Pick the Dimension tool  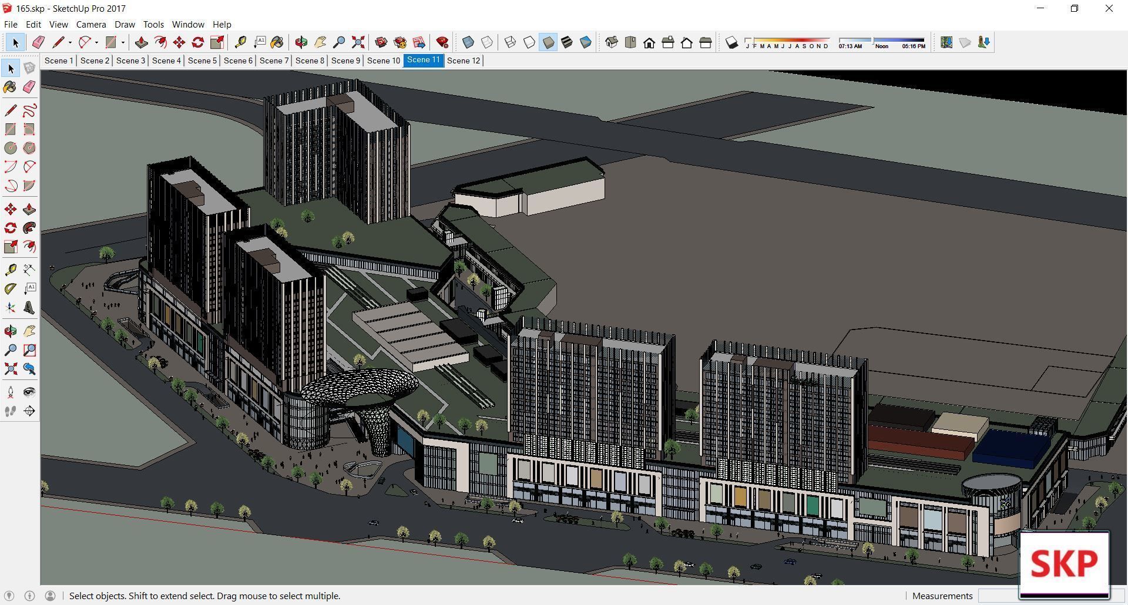[x=29, y=270]
